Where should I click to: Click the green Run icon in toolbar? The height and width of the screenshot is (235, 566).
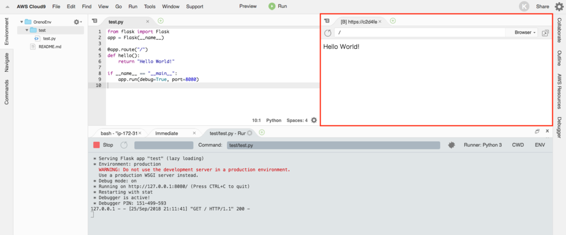[x=272, y=6]
